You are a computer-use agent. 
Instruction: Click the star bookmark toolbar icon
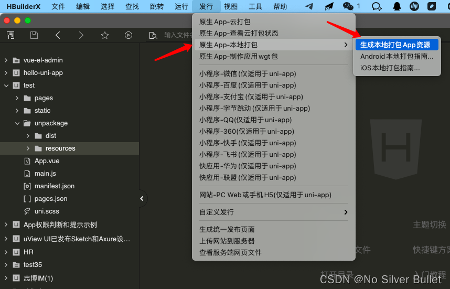105,35
